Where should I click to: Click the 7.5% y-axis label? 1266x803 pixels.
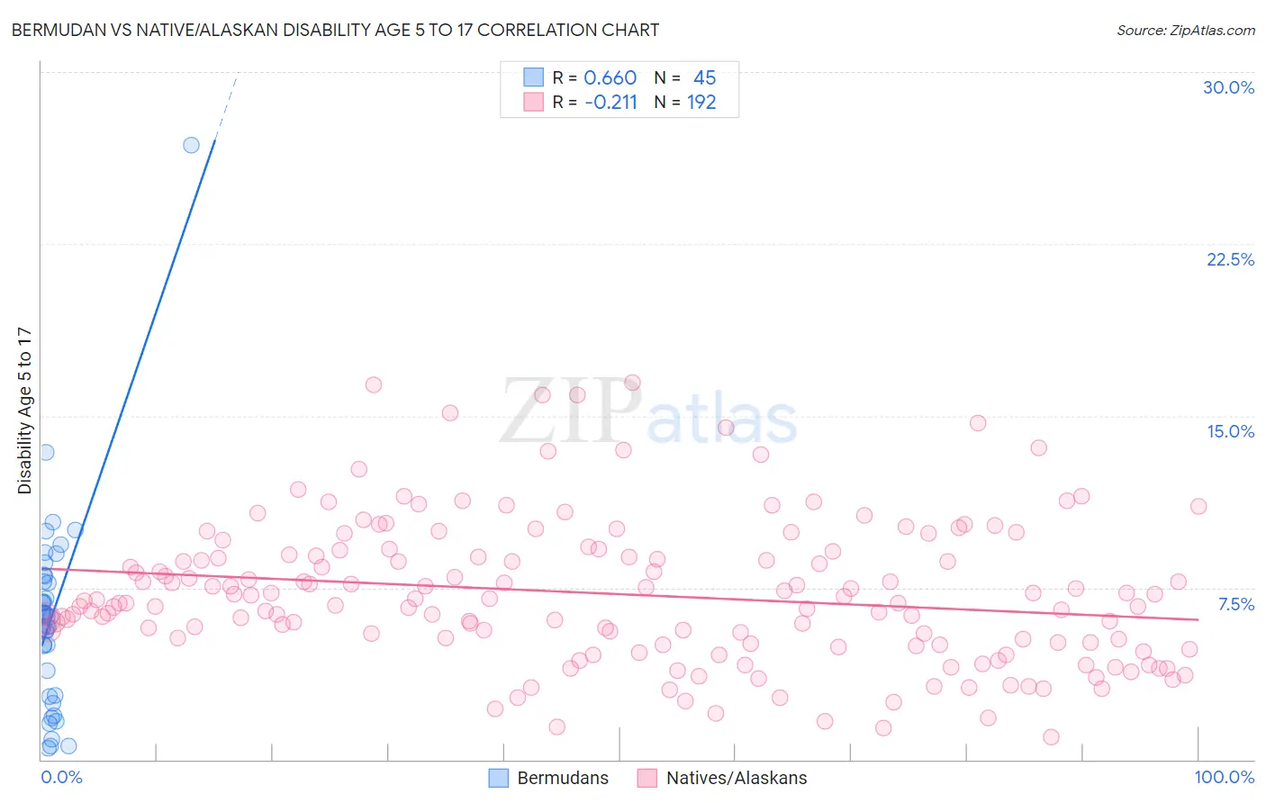(x=1235, y=604)
